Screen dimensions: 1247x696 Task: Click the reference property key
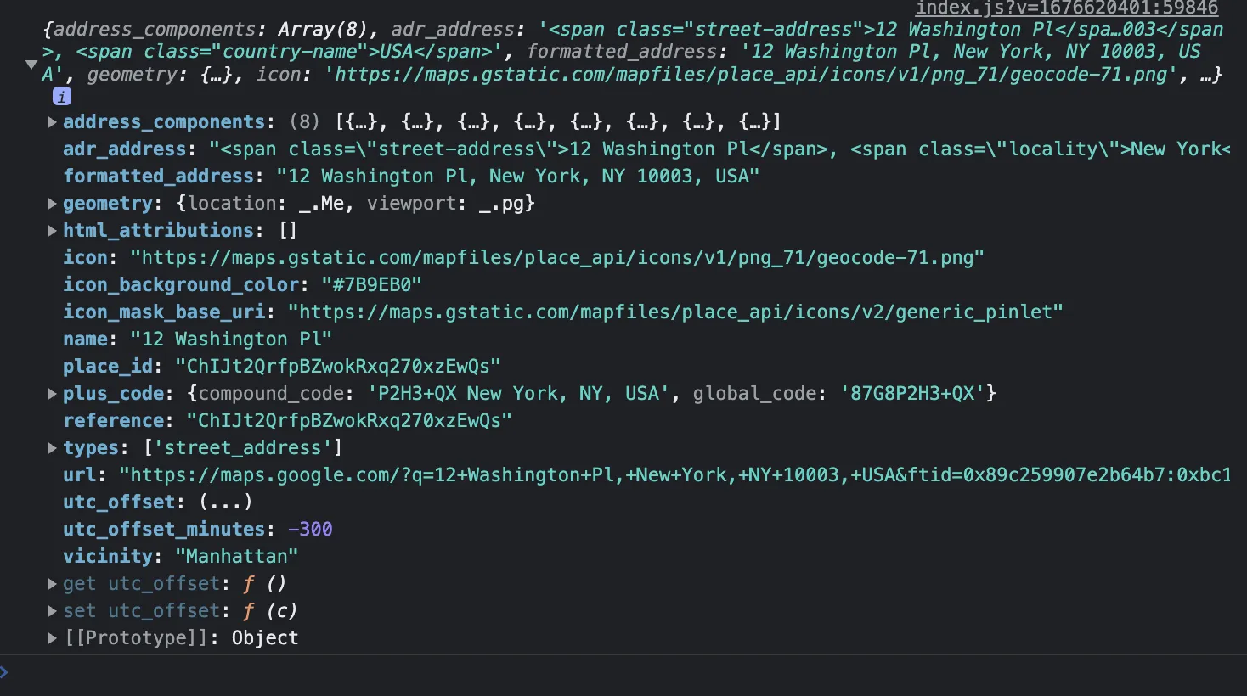click(113, 421)
